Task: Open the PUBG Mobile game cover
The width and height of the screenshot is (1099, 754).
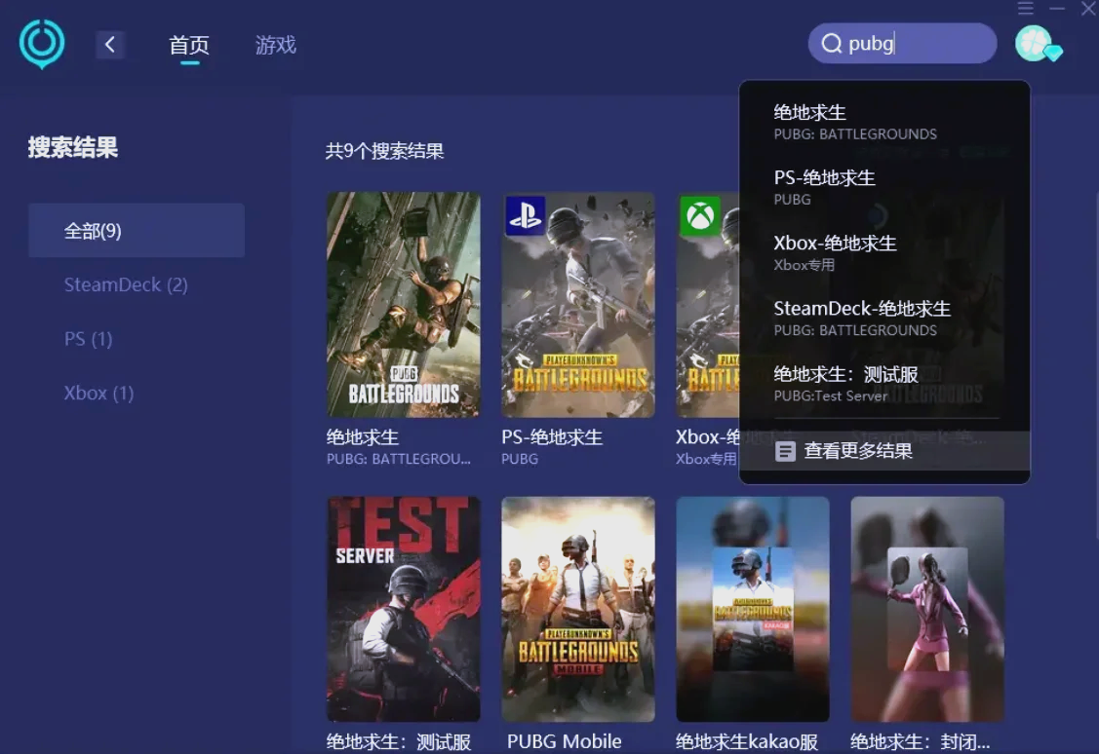Action: pos(578,609)
